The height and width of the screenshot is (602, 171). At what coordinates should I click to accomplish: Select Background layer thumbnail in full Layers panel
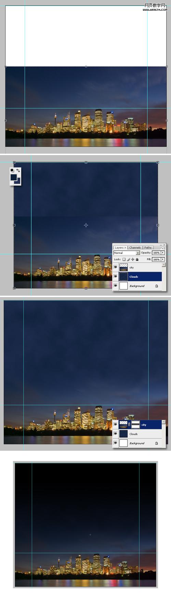(x=123, y=286)
